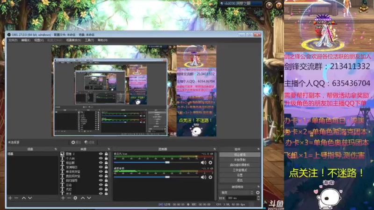The width and height of the screenshot is (374, 210).
Task: Open 设置 settings from Controls
Action: (x=240, y=175)
